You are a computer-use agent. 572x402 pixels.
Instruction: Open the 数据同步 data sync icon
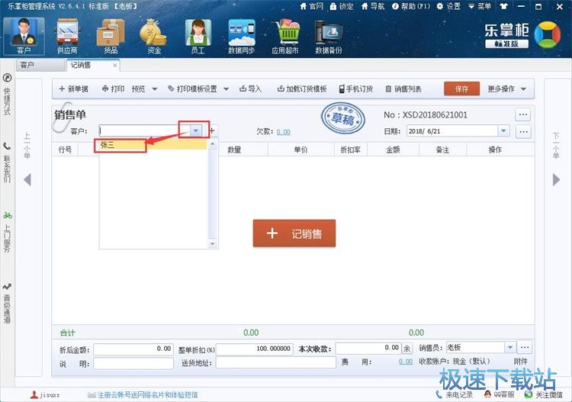[x=241, y=36]
